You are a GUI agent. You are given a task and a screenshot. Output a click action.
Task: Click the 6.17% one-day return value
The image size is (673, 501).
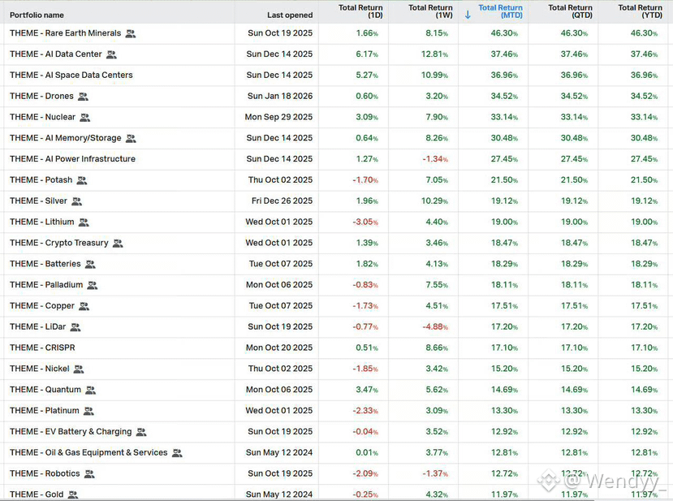pyautogui.click(x=367, y=54)
